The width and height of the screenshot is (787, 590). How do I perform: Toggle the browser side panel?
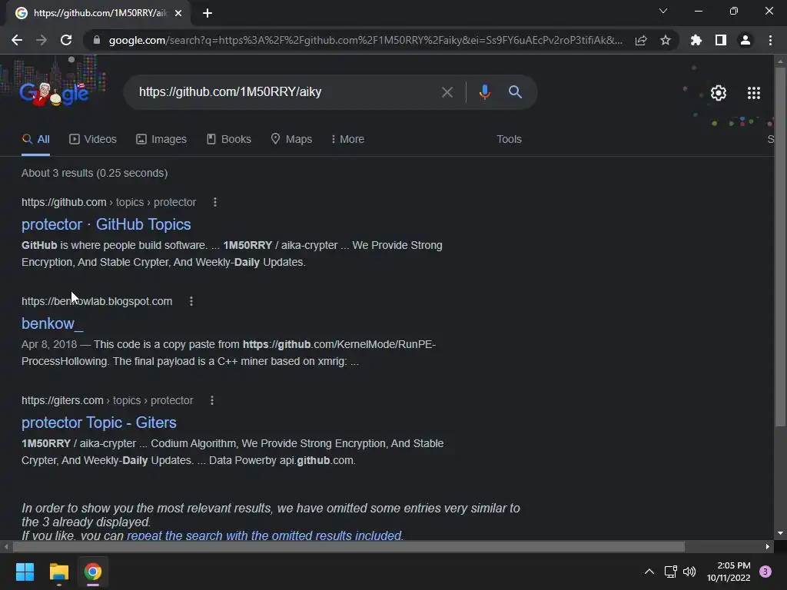721,40
